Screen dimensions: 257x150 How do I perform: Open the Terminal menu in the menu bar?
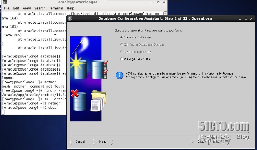click(x=56, y=8)
